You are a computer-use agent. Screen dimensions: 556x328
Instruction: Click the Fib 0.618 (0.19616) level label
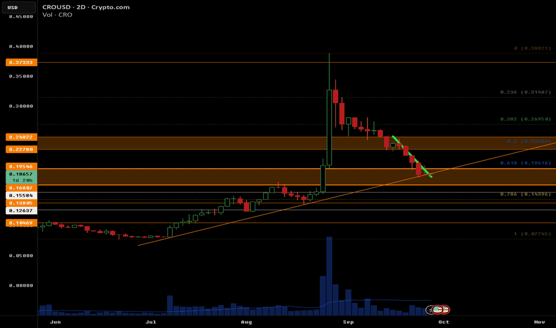click(x=524, y=162)
